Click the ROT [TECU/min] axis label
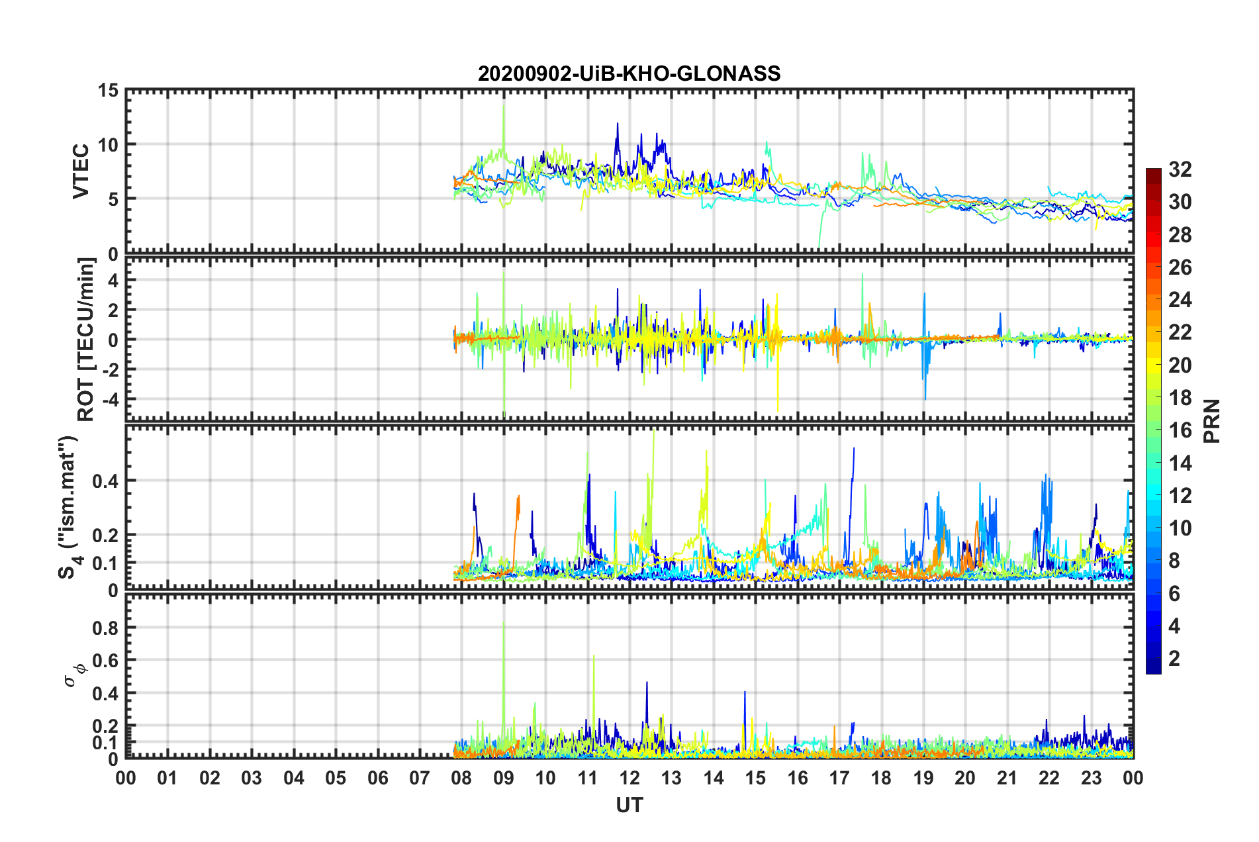 click(86, 340)
